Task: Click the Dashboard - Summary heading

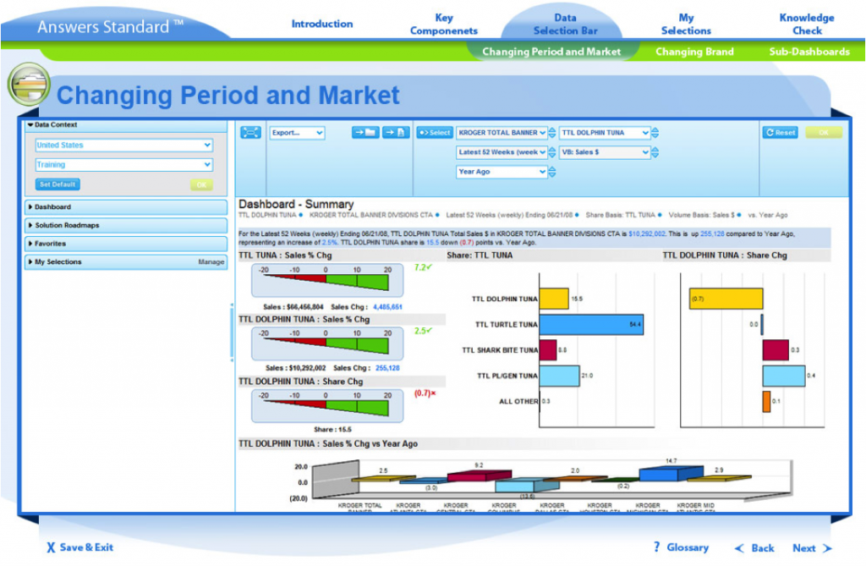Action: point(296,204)
